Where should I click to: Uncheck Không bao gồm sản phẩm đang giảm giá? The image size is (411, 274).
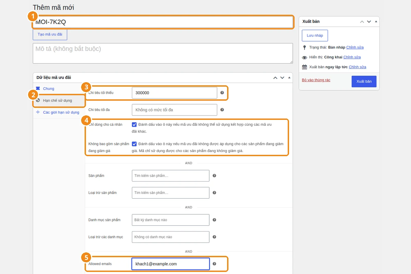pos(134,144)
